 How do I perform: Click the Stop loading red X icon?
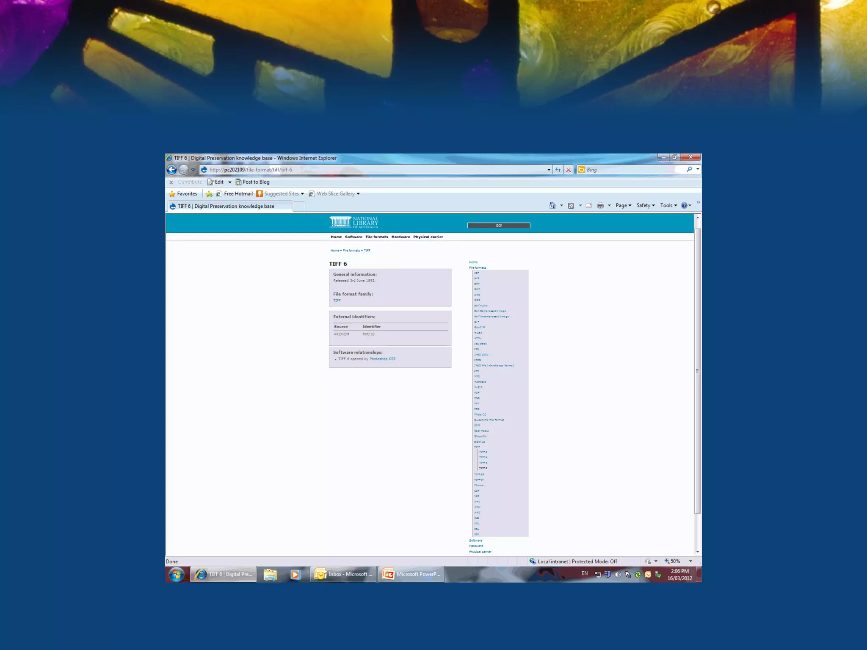(x=569, y=170)
